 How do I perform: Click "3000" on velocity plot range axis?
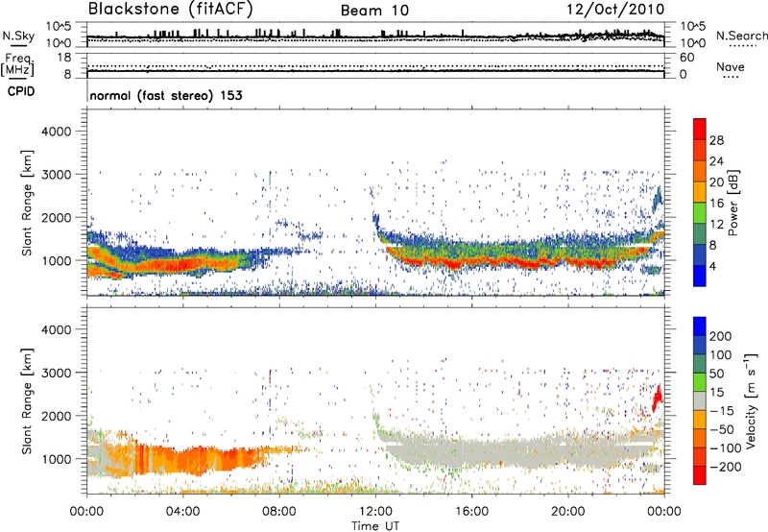click(x=56, y=373)
